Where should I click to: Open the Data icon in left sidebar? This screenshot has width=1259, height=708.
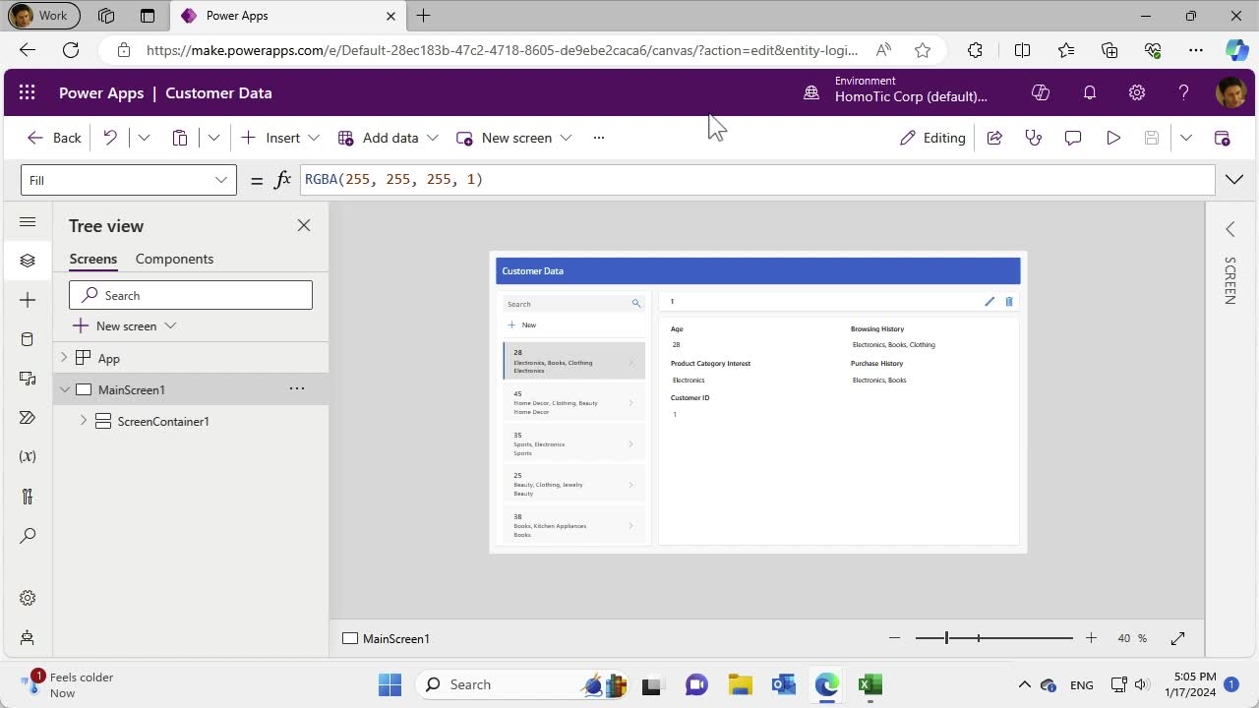point(28,339)
